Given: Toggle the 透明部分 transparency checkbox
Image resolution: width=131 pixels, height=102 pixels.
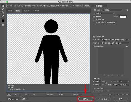Looking at the screenshot, I should point(94,17).
